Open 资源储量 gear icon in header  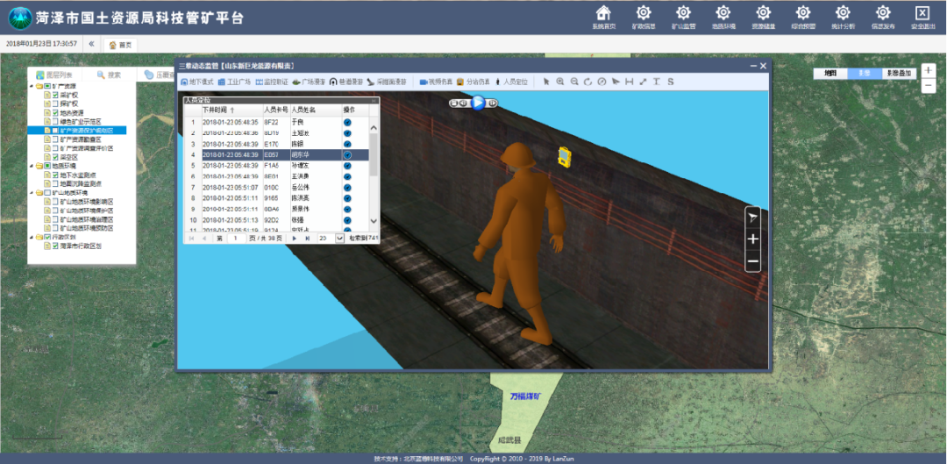763,12
